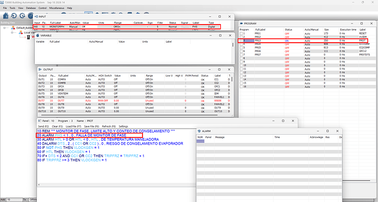
Task: Click the program editor left scroll arrow
Action: coord(38,184)
